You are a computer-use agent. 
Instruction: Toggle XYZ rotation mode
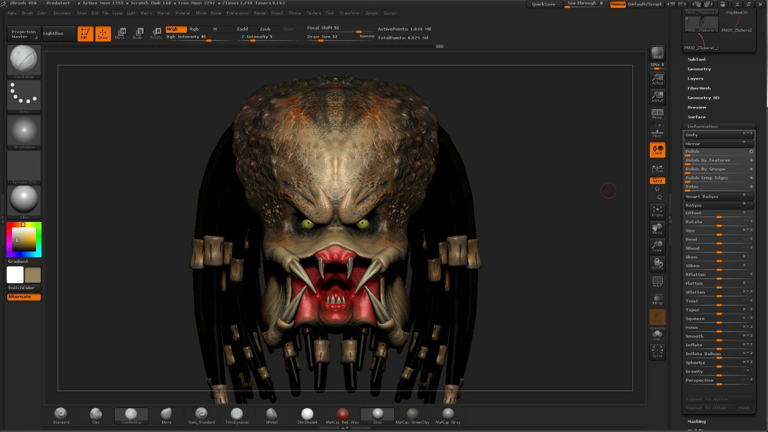(658, 181)
